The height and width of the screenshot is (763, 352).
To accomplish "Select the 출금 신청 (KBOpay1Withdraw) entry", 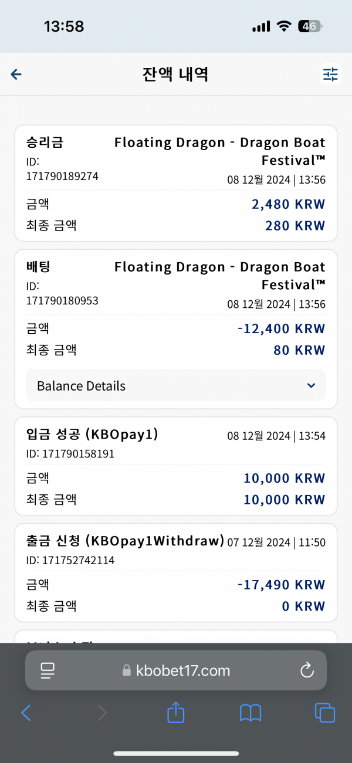I will (x=176, y=572).
